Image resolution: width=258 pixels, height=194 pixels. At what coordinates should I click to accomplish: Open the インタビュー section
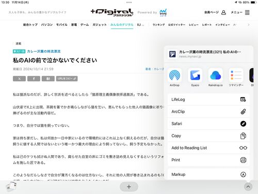point(222,25)
